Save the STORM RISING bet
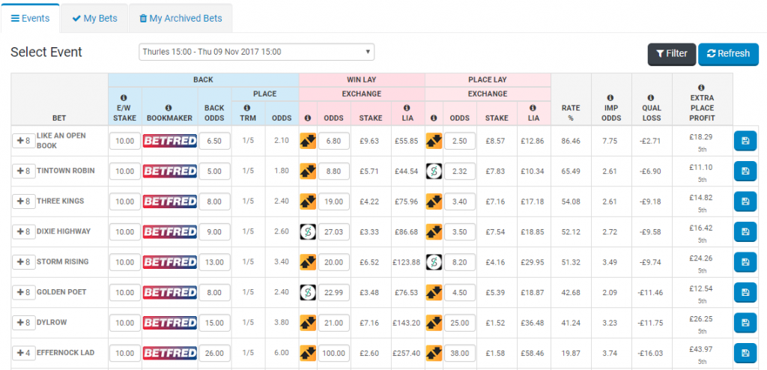 [x=745, y=262]
